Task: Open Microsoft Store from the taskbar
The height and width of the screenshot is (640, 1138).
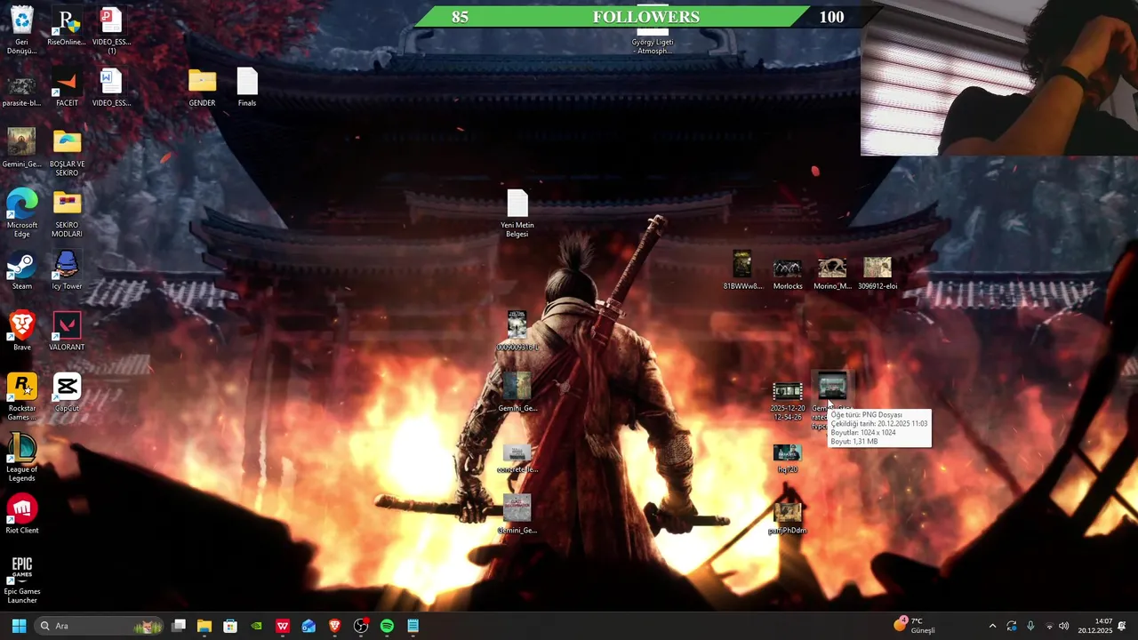Action: (230, 626)
